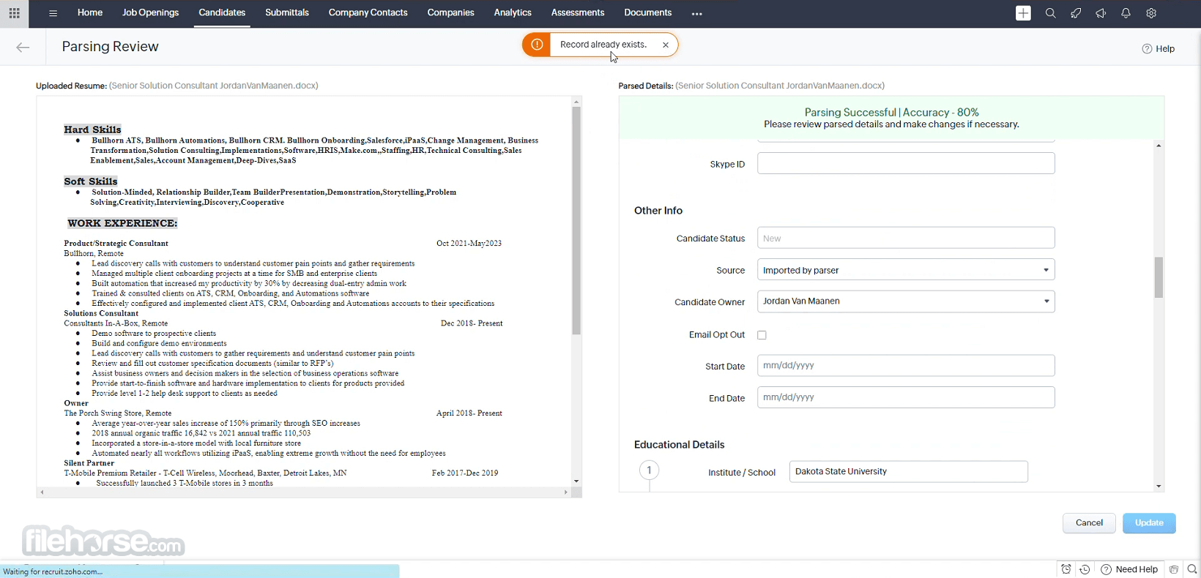Open the megaphone announcements icon
Image resolution: width=1201 pixels, height=578 pixels.
click(1101, 13)
